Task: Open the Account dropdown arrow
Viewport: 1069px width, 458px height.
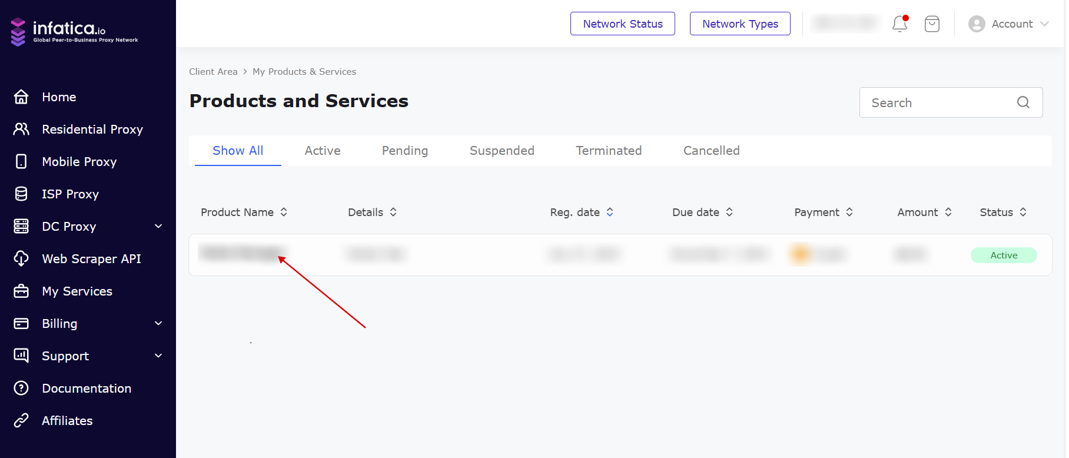Action: pyautogui.click(x=1045, y=24)
